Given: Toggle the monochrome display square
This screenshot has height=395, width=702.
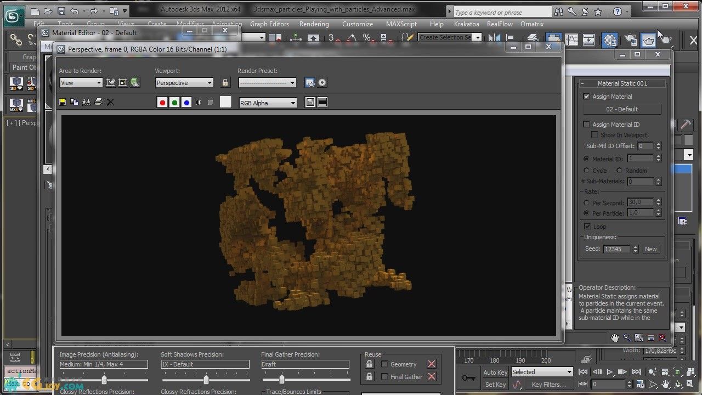Looking at the screenshot, I should point(210,102).
